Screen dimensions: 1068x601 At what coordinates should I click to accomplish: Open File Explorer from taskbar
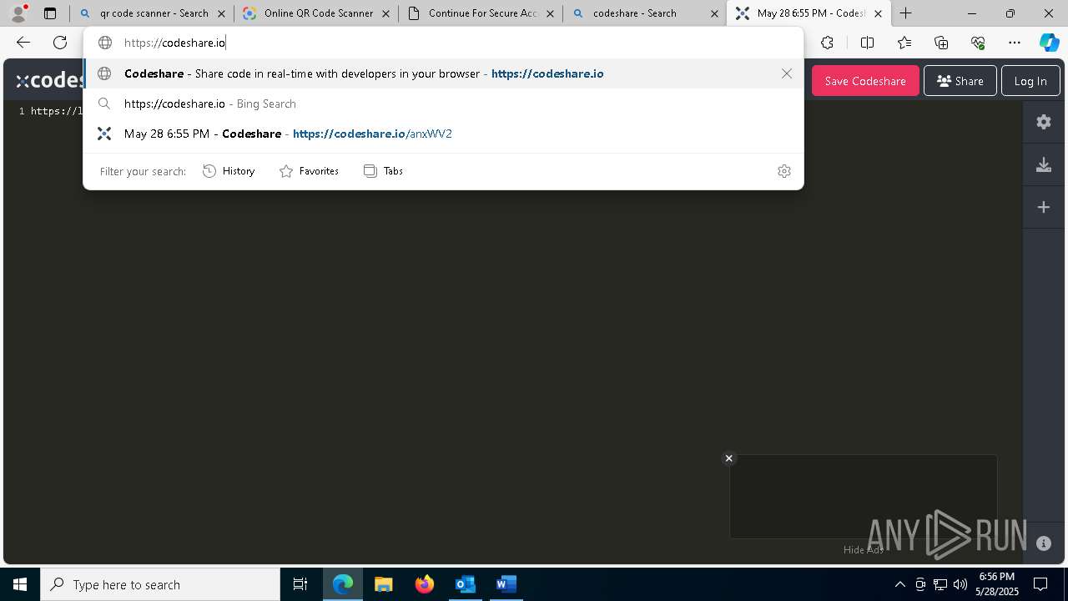pos(383,584)
